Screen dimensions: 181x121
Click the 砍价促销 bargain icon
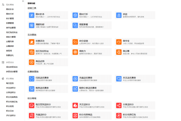[x=75, y=42]
